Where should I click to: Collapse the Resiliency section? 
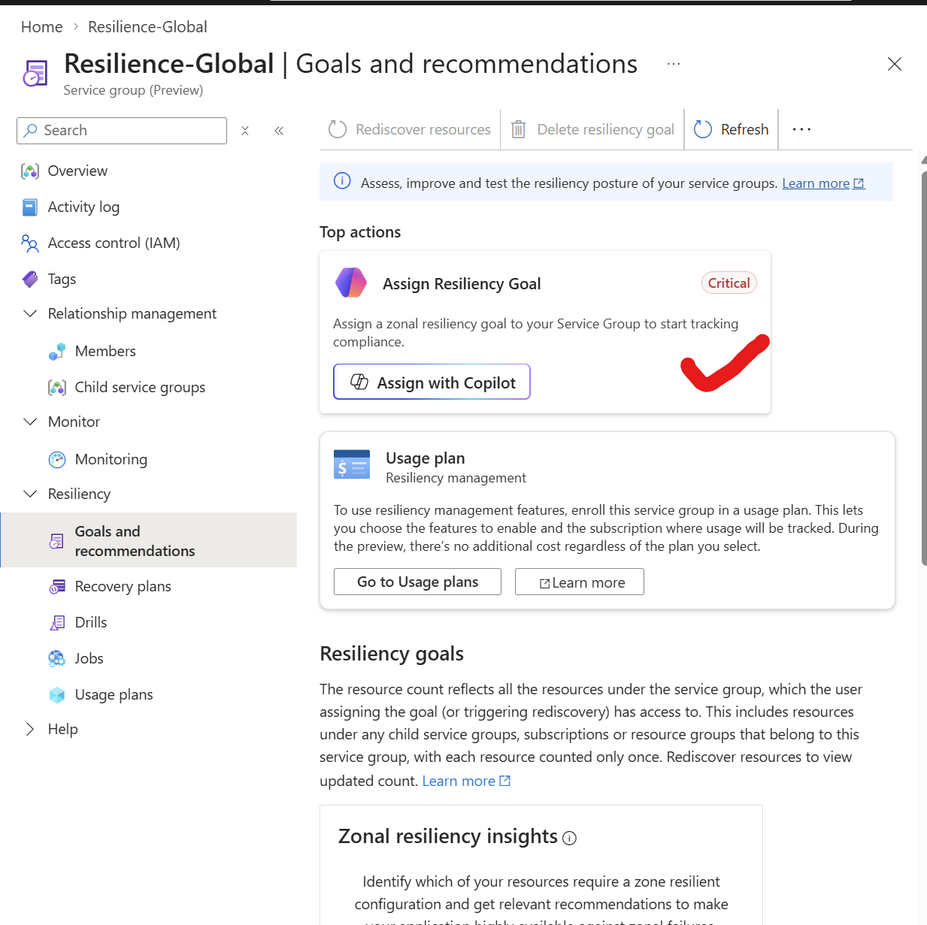pos(30,494)
